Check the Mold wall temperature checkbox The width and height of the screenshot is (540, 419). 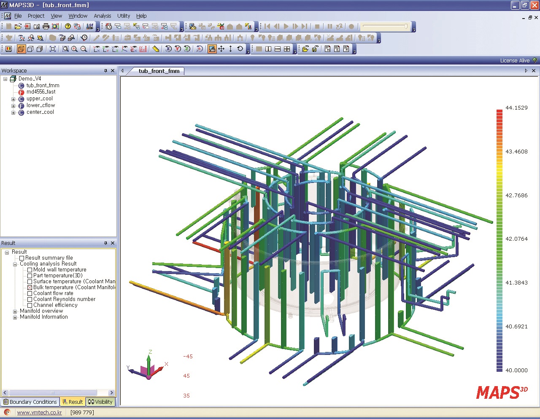[30, 270]
